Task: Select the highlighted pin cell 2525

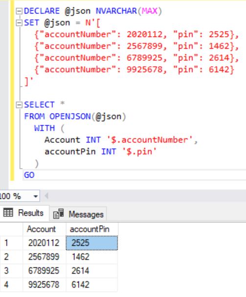Action: tap(92, 243)
